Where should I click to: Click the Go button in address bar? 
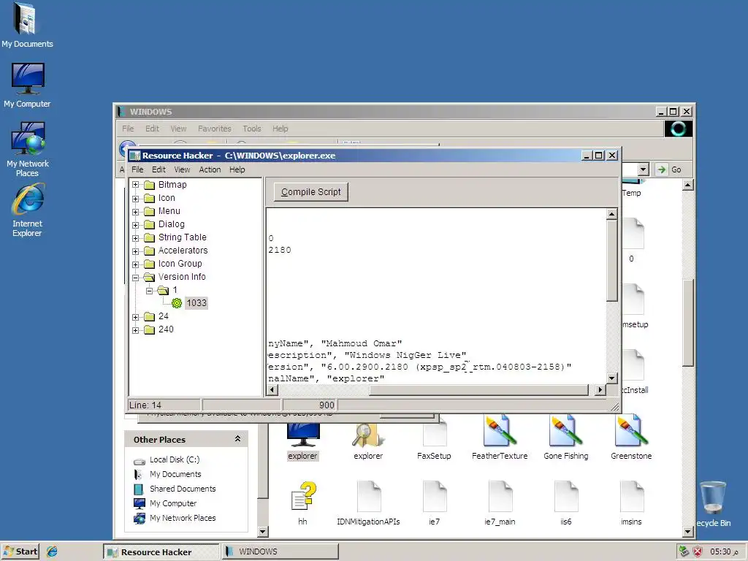click(x=670, y=169)
